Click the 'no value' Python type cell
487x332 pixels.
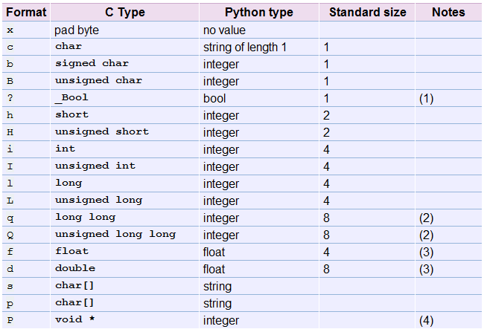(224, 30)
